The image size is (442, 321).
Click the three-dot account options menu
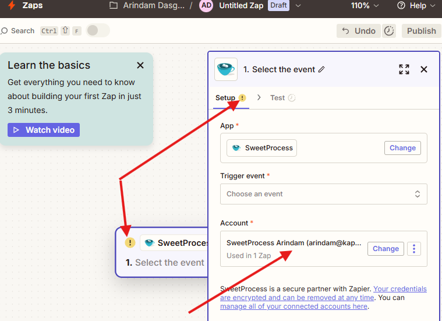pyautogui.click(x=414, y=249)
